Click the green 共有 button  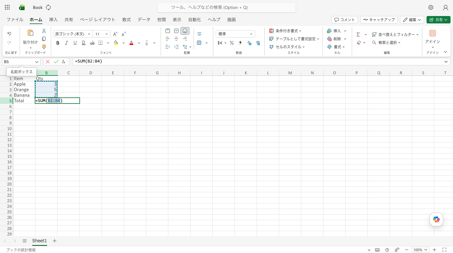(438, 20)
